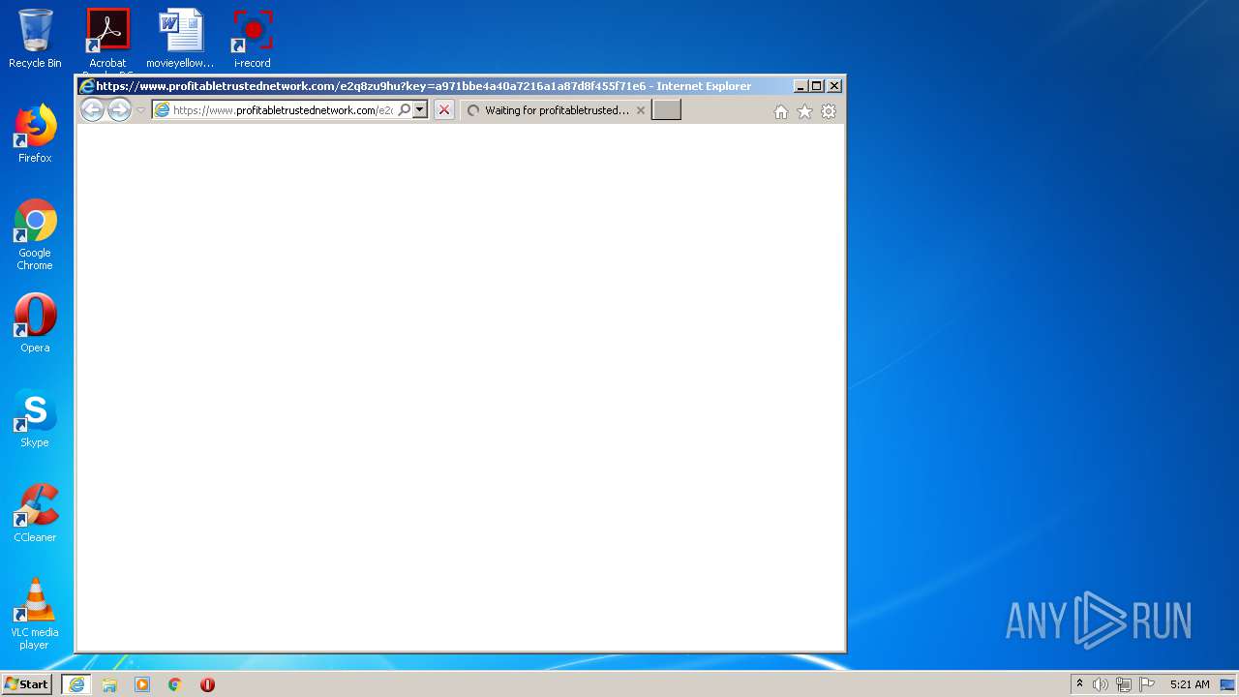
Task: Click the Internet Explorer title bar icon
Action: [x=87, y=86]
